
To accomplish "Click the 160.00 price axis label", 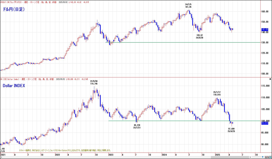I will point(265,11).
